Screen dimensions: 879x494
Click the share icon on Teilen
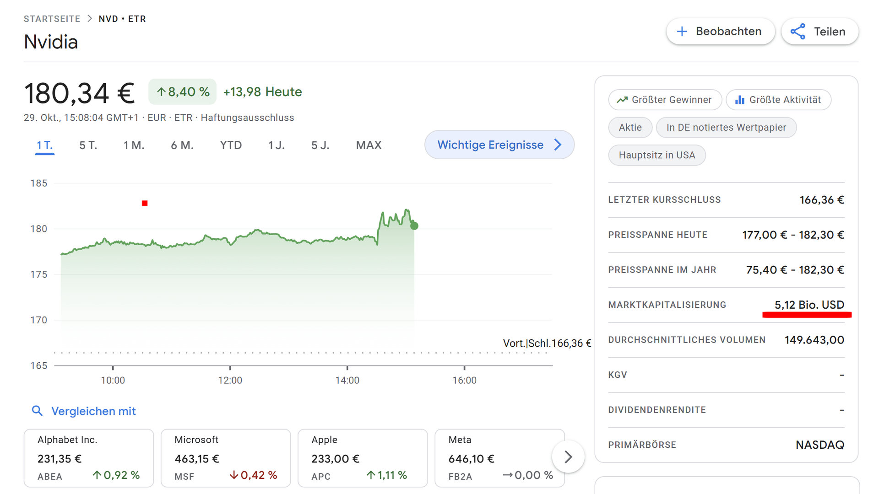[798, 32]
